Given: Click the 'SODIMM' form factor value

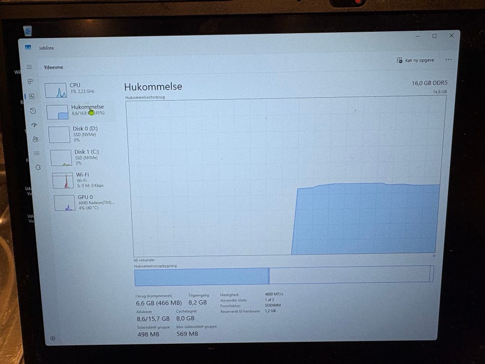Looking at the screenshot, I should [273, 305].
